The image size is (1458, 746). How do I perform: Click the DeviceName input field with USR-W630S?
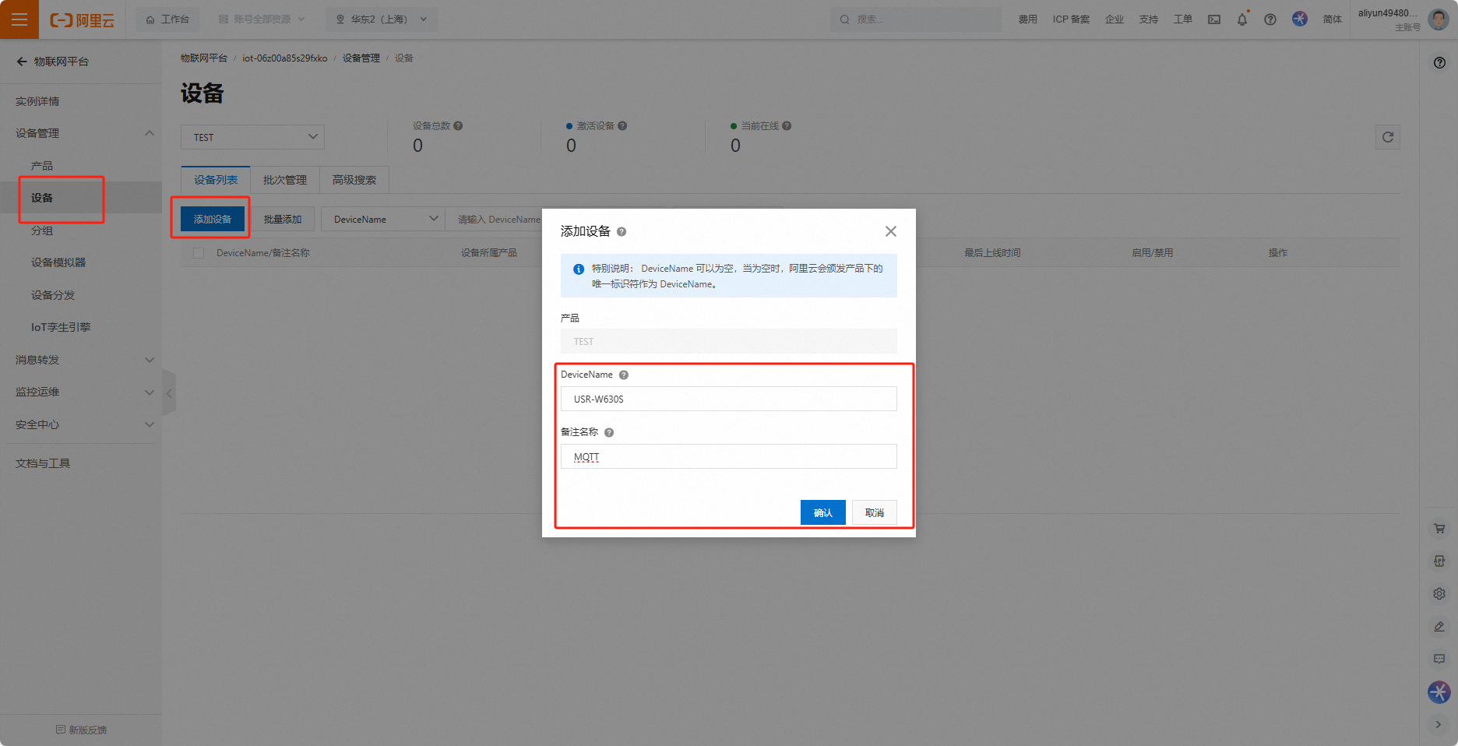pyautogui.click(x=728, y=399)
